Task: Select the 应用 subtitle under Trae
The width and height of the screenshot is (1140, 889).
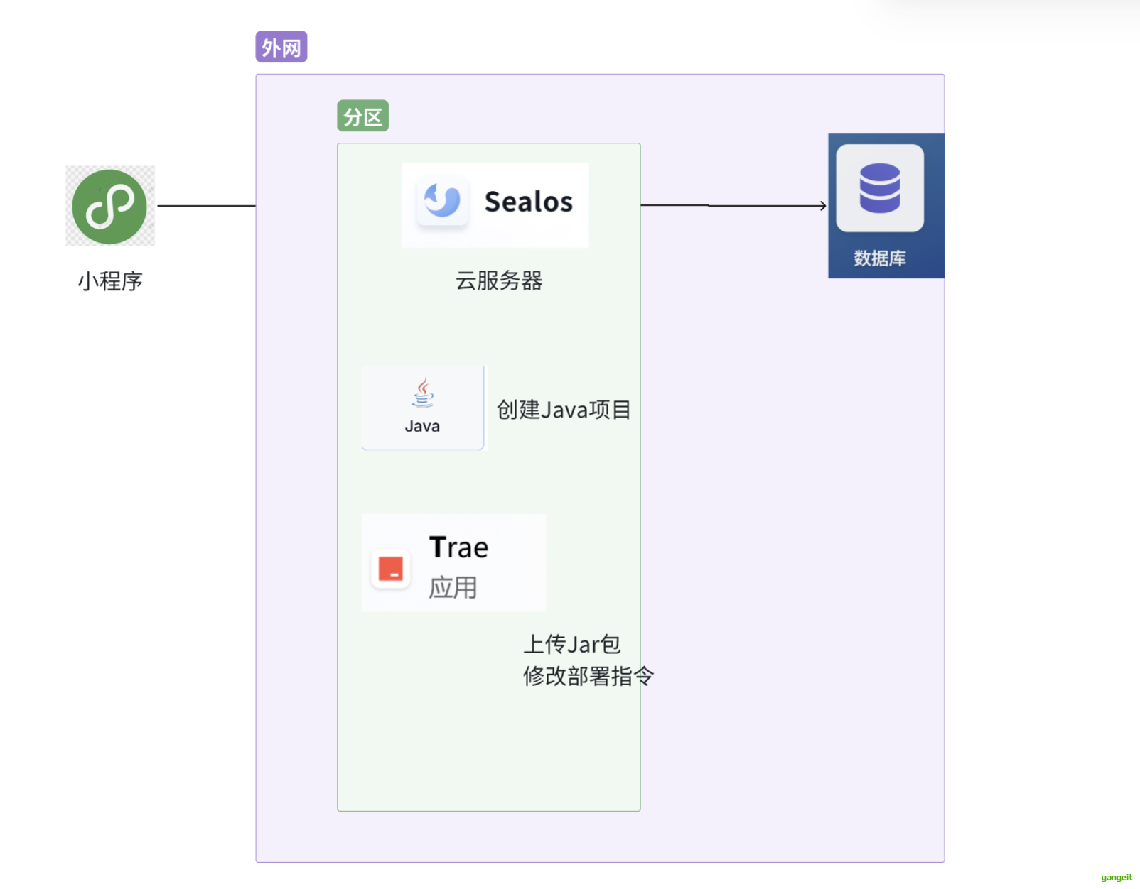Action: (x=453, y=587)
